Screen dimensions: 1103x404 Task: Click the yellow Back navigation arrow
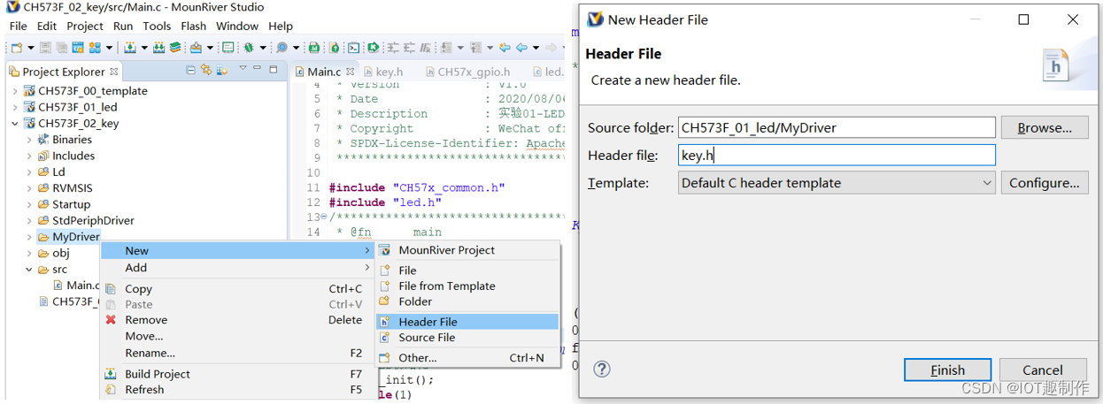pos(505,48)
